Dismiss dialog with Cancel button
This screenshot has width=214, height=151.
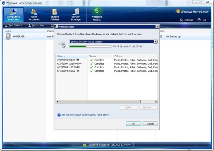click(150, 124)
